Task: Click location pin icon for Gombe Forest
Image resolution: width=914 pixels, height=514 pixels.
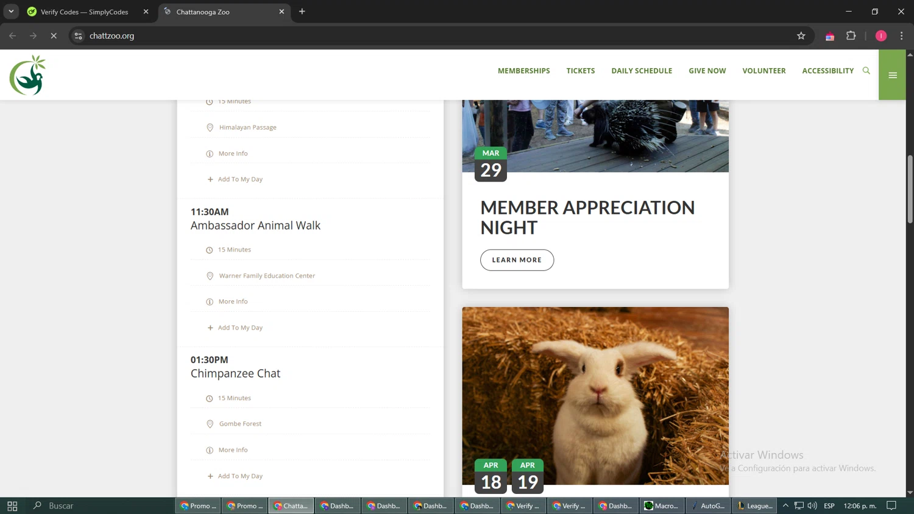Action: [x=210, y=424]
